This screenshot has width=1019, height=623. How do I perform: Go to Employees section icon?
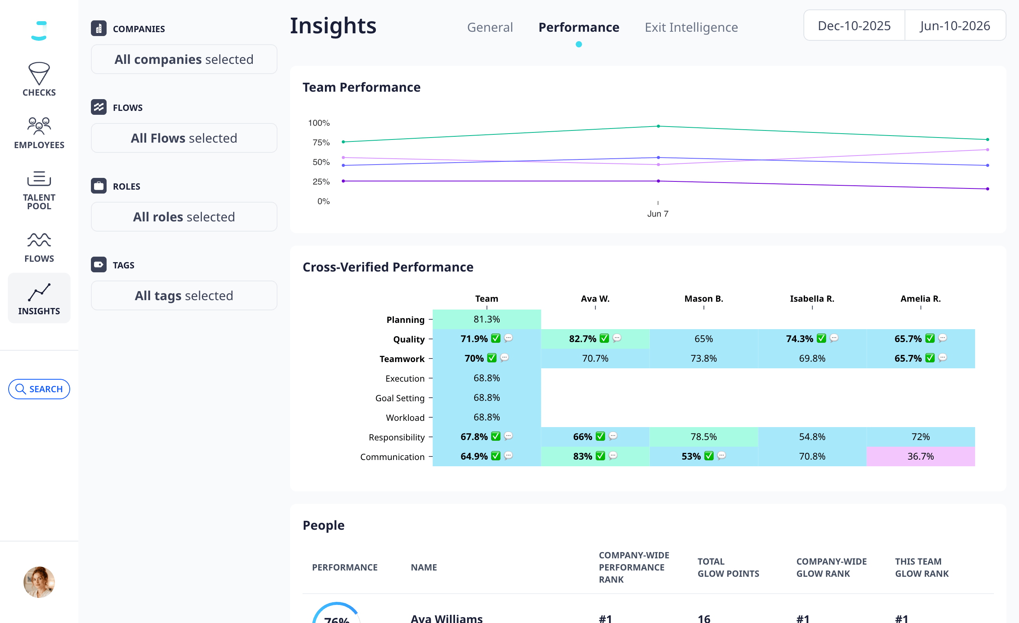39,126
